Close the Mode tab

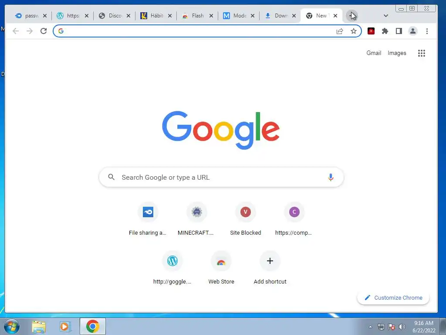(253, 16)
